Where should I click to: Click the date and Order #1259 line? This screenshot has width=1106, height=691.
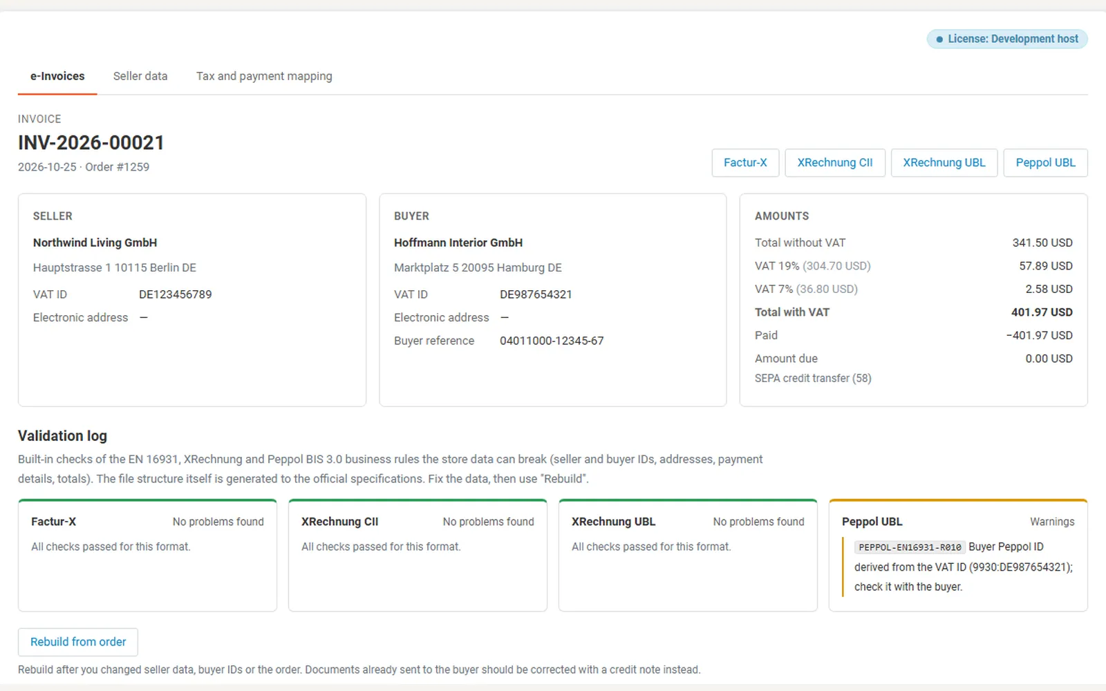pyautogui.click(x=84, y=167)
